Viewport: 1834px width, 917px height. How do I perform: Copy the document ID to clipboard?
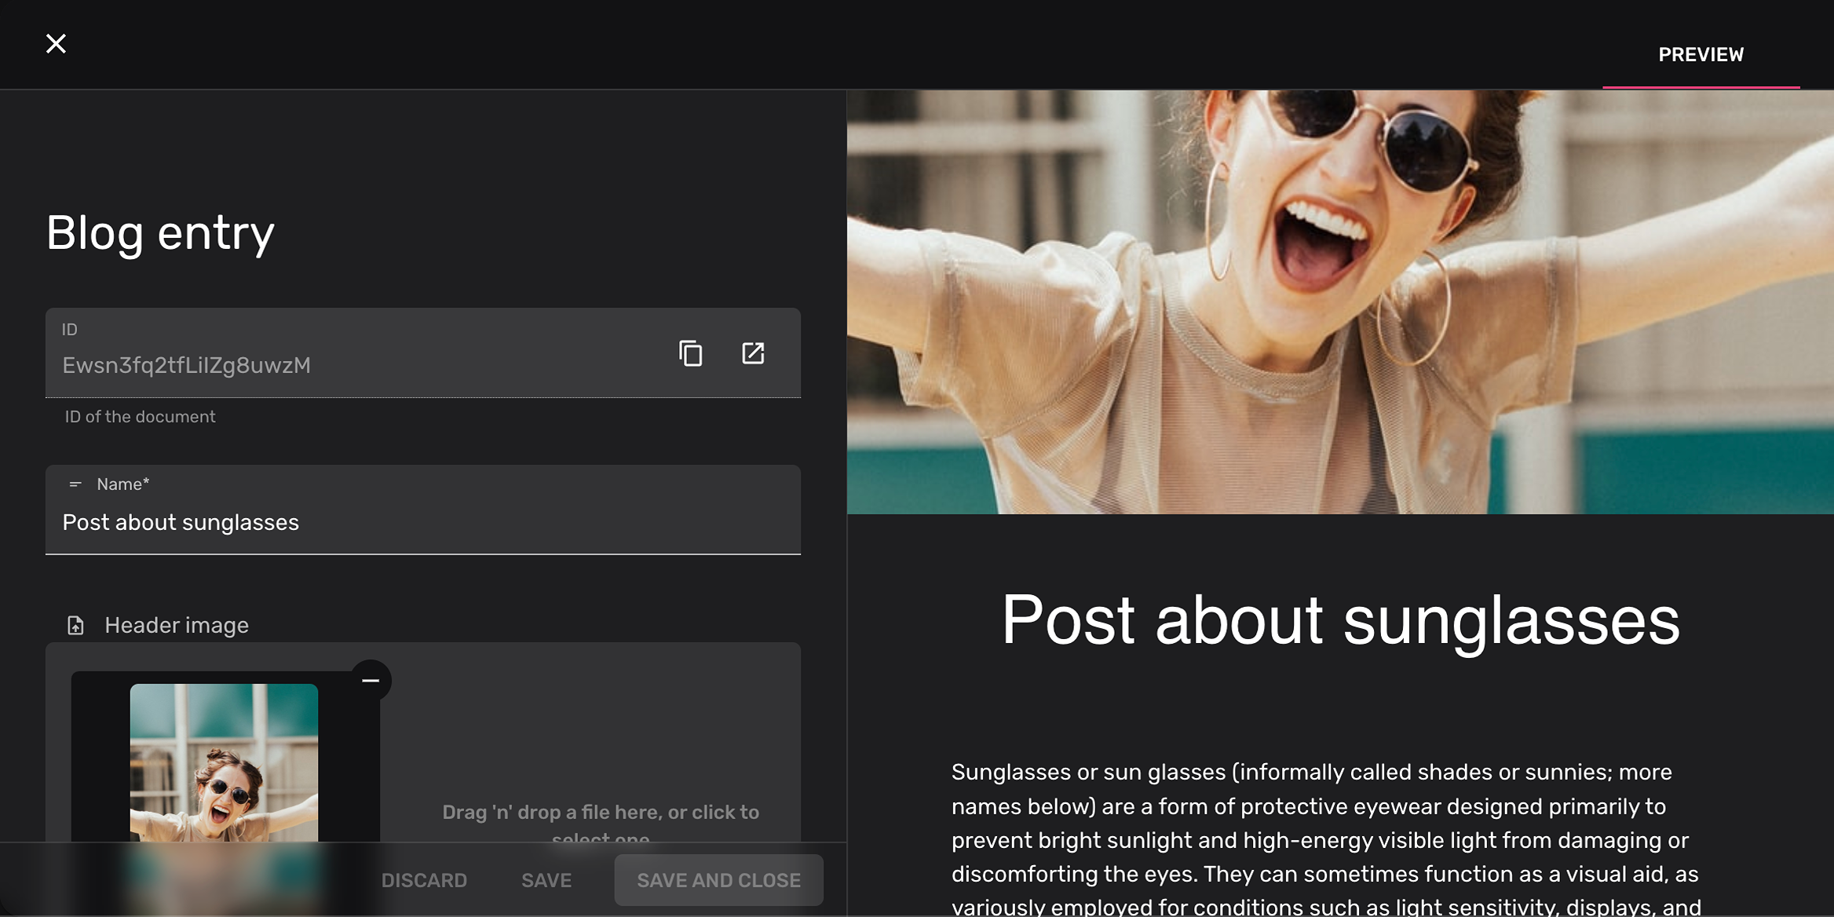689,353
